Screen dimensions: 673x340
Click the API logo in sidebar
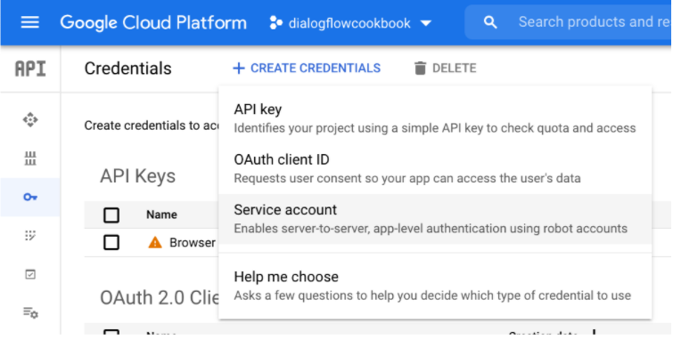point(30,69)
